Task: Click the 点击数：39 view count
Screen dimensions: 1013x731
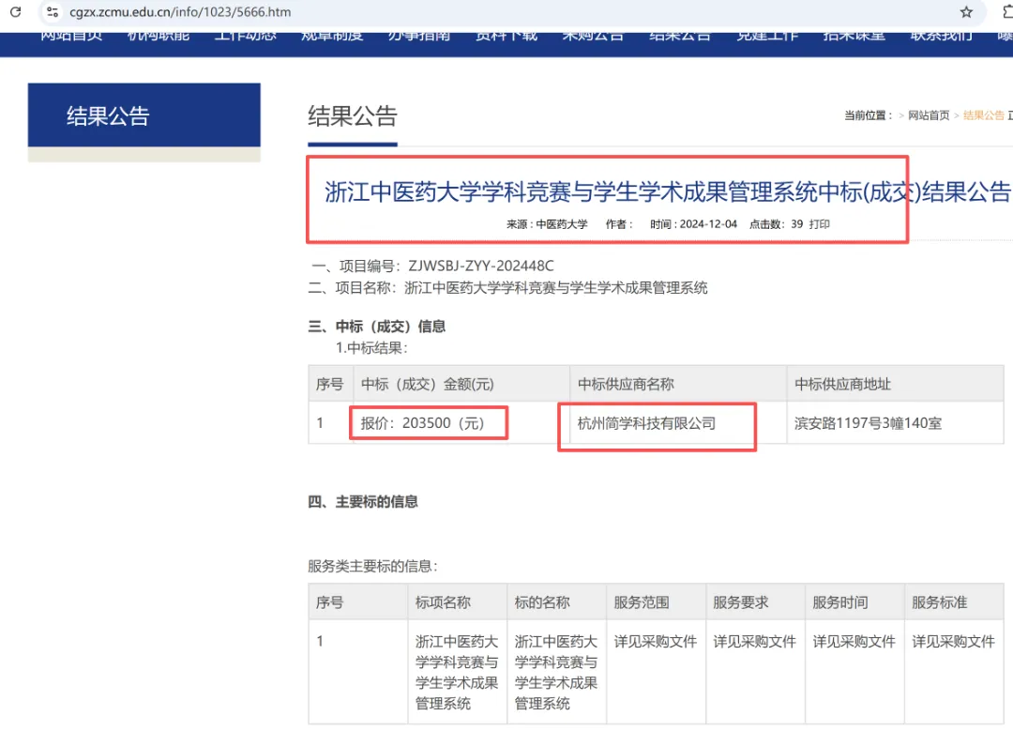Action: click(x=776, y=224)
